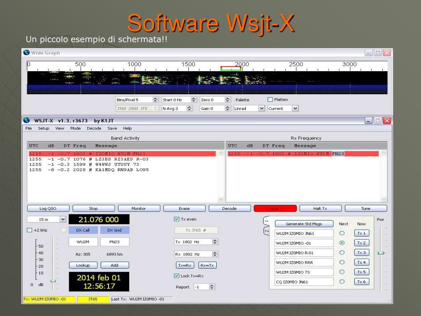Click the Erase button
Image resolution: width=421 pixels, height=316 pixels.
(x=184, y=208)
